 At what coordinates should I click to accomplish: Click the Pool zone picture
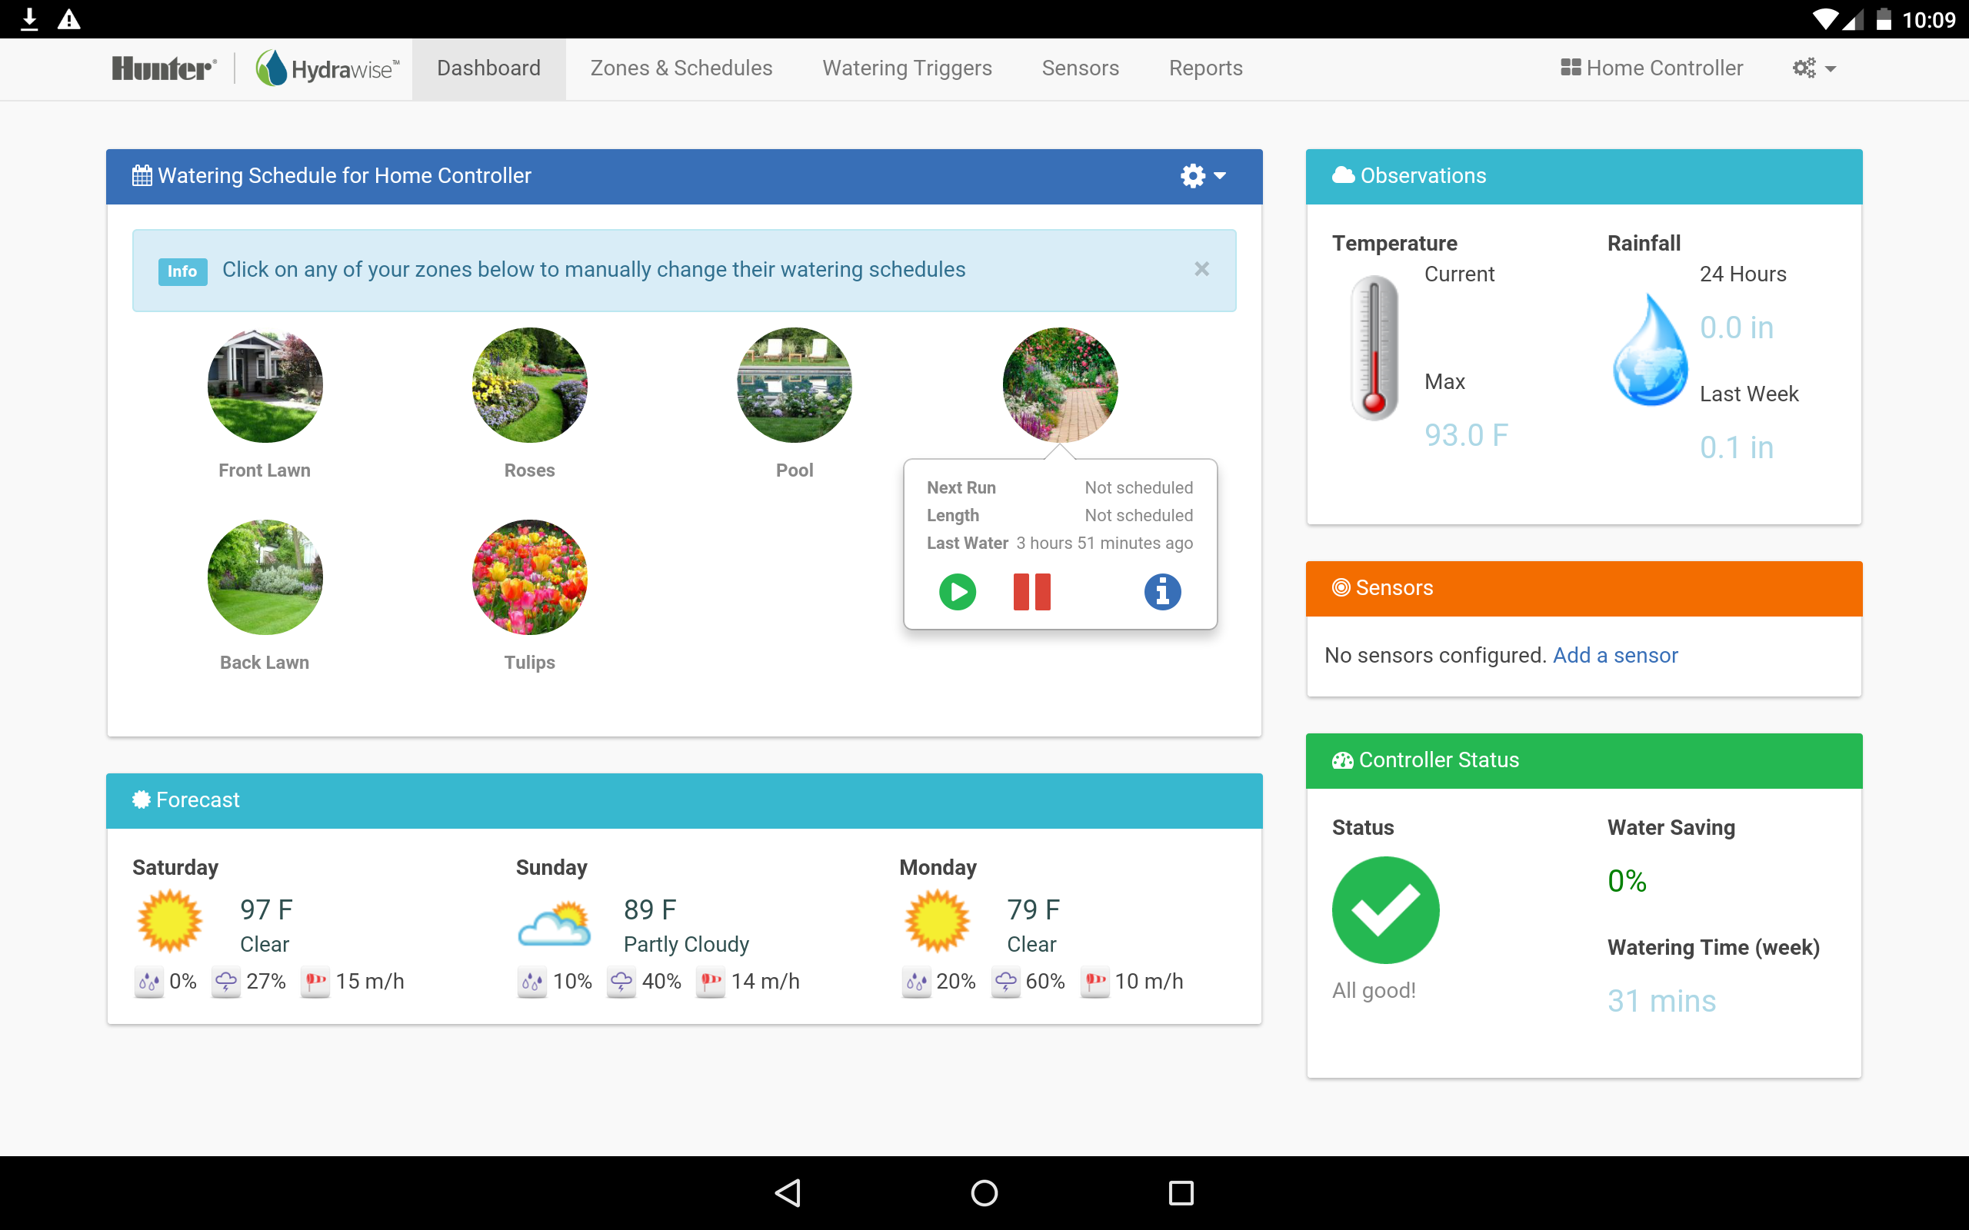tap(794, 386)
